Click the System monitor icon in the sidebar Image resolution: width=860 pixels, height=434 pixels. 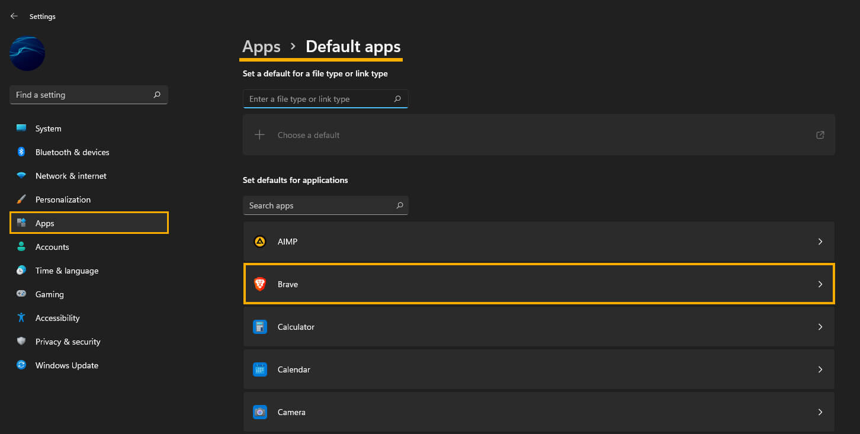pyautogui.click(x=21, y=128)
